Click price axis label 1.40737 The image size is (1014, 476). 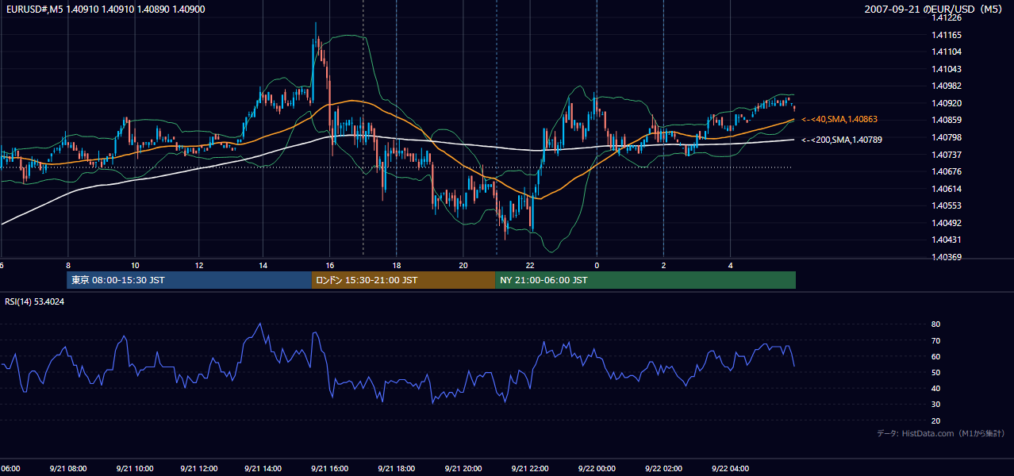click(946, 155)
